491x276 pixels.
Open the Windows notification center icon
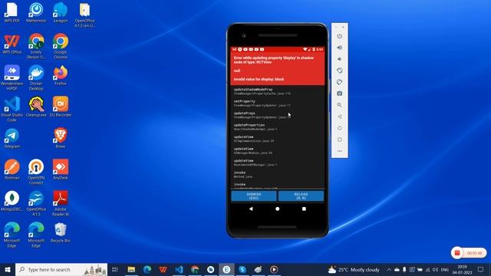[481, 269]
